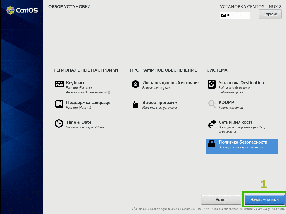Open Инсталляционный источник settings
The image size is (286, 214).
point(171,82)
